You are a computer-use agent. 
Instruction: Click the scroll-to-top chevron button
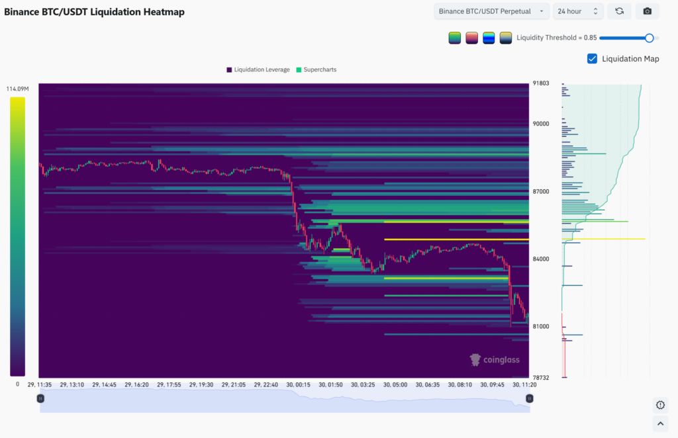click(660, 423)
